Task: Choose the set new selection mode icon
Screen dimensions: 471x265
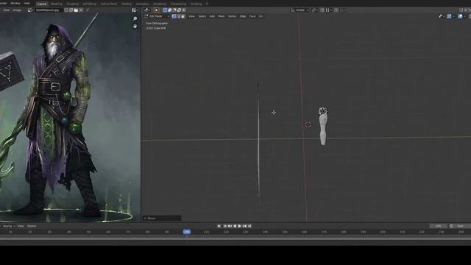Action: pyautogui.click(x=165, y=10)
